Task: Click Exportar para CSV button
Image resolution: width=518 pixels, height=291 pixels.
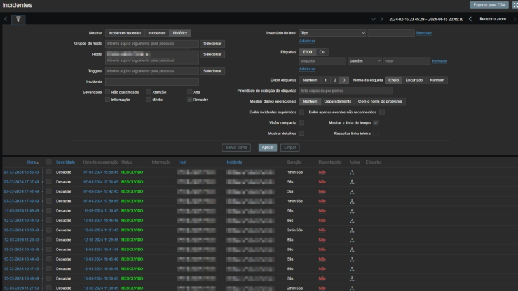Action: coord(490,5)
